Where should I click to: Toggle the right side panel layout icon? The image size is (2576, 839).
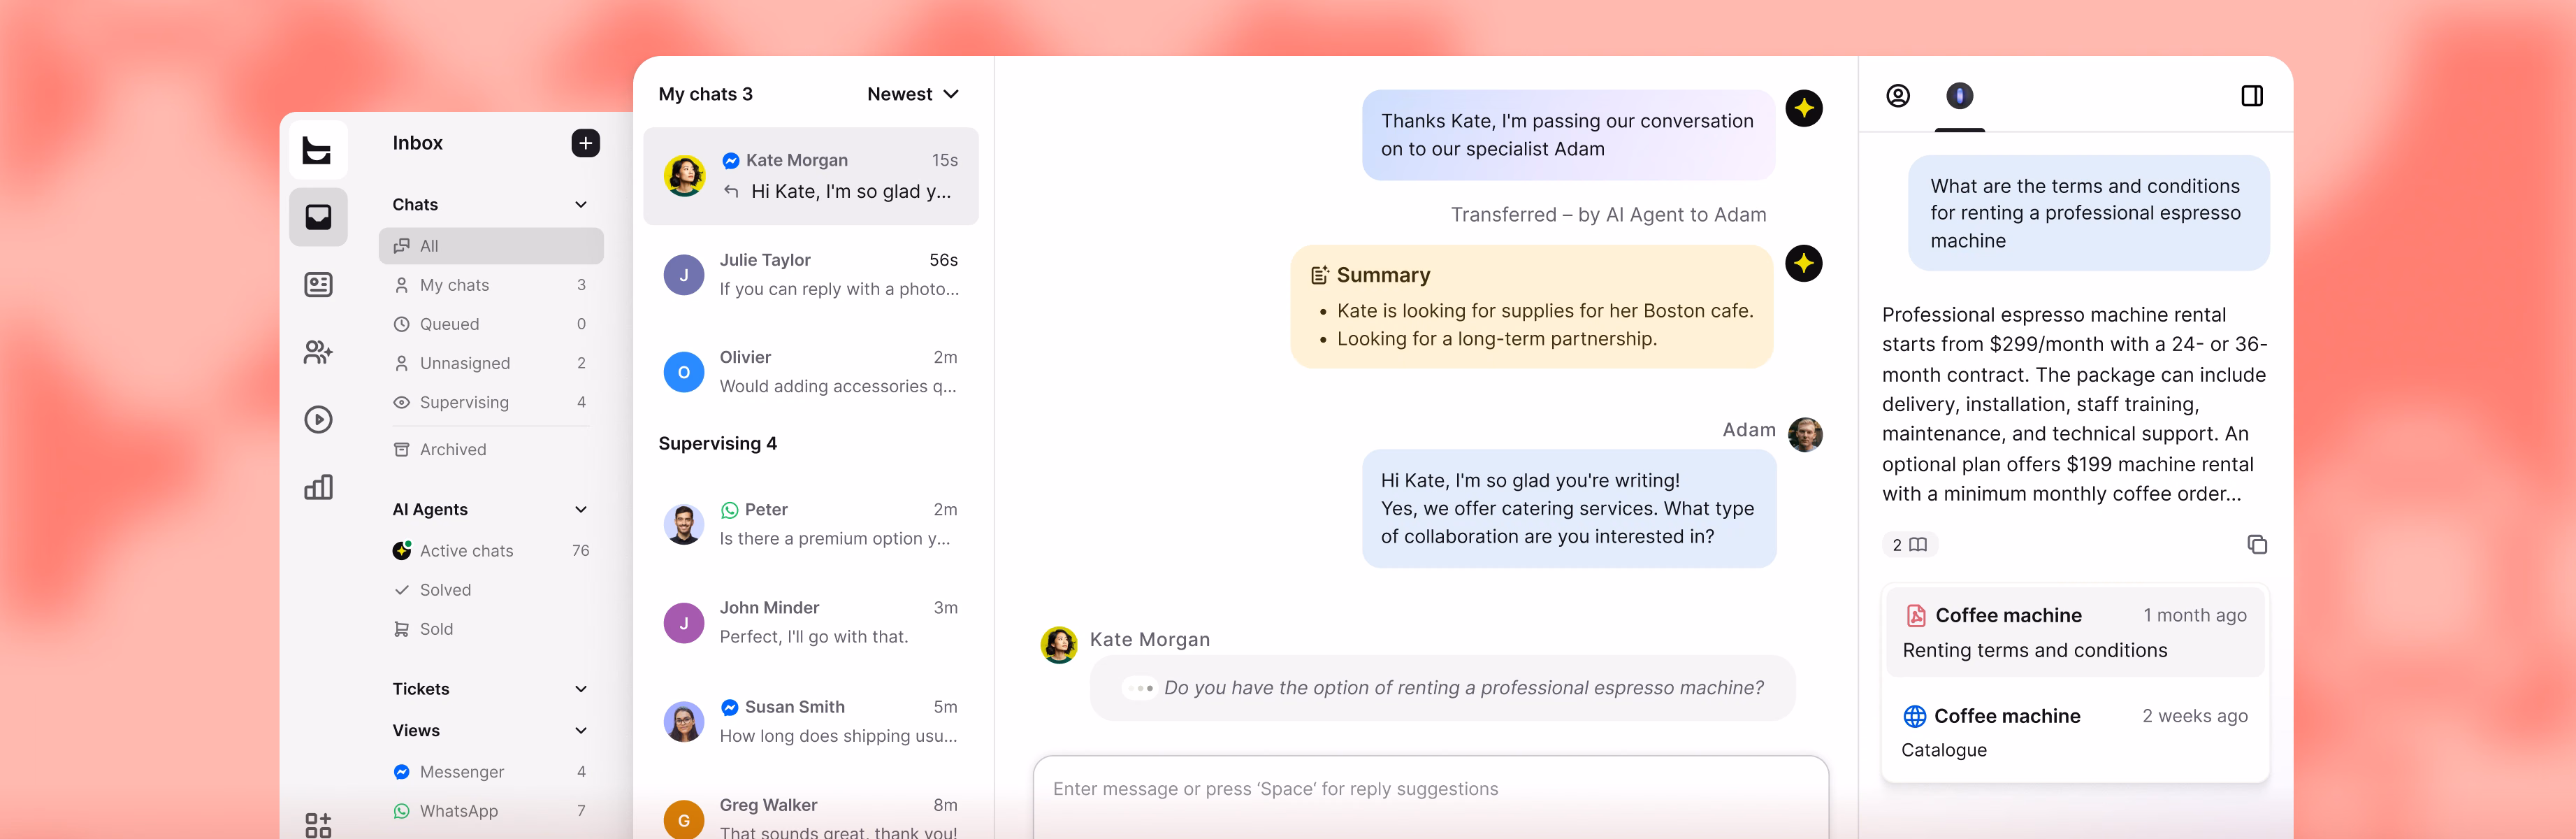pyautogui.click(x=2251, y=96)
